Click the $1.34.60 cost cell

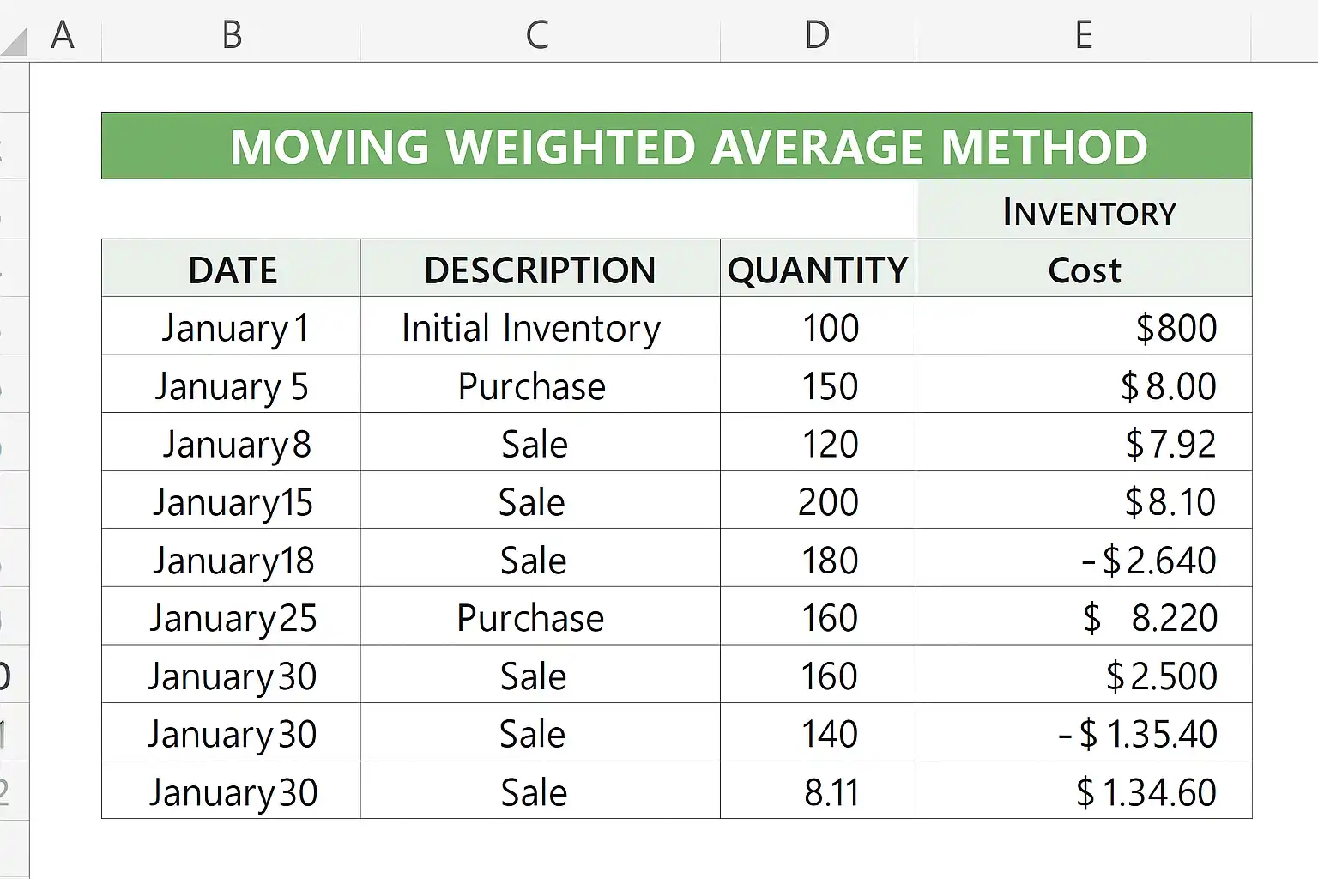tap(1084, 791)
